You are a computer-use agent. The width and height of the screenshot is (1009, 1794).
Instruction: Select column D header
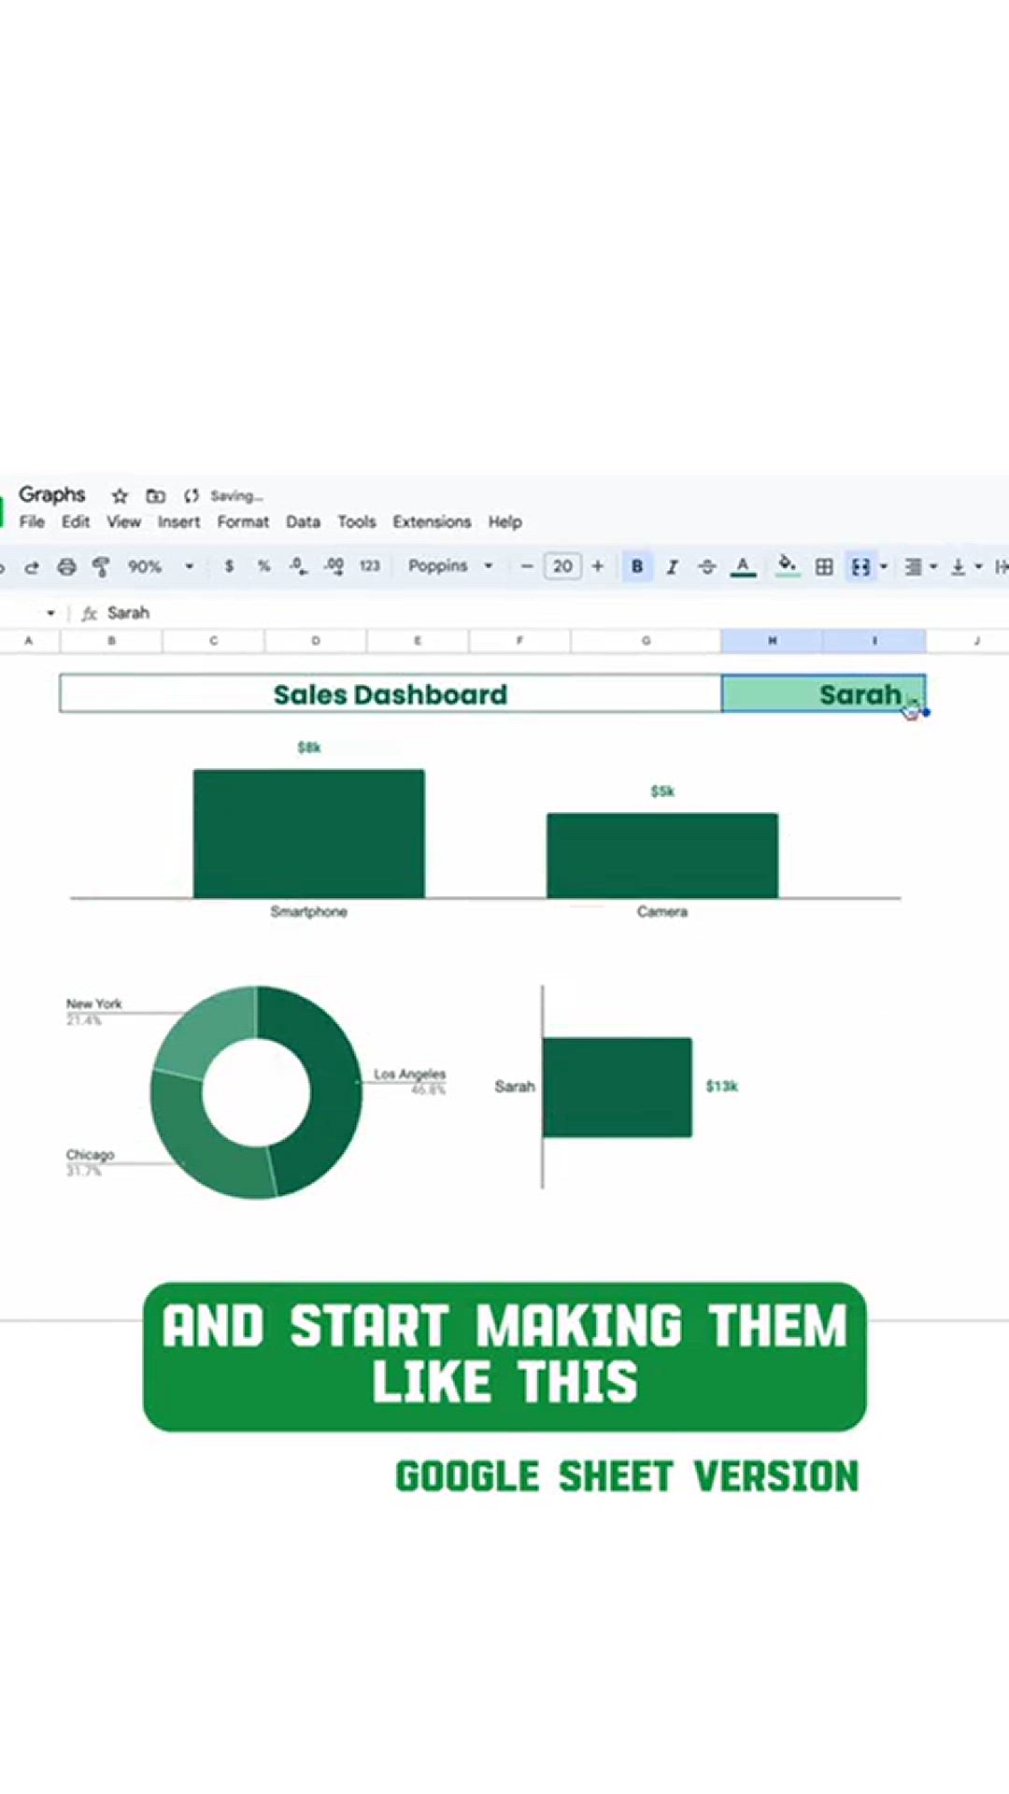pyautogui.click(x=316, y=641)
